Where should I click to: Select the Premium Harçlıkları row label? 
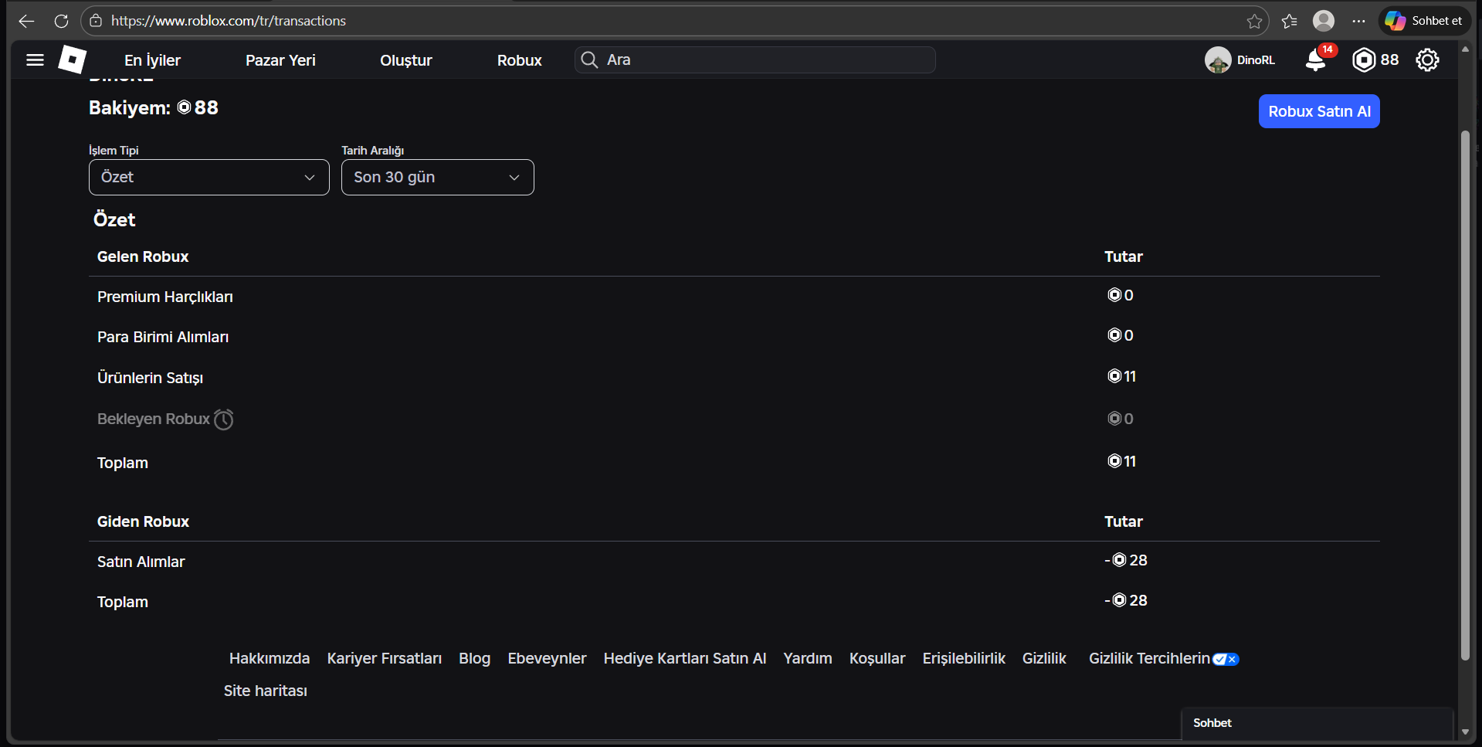165,297
